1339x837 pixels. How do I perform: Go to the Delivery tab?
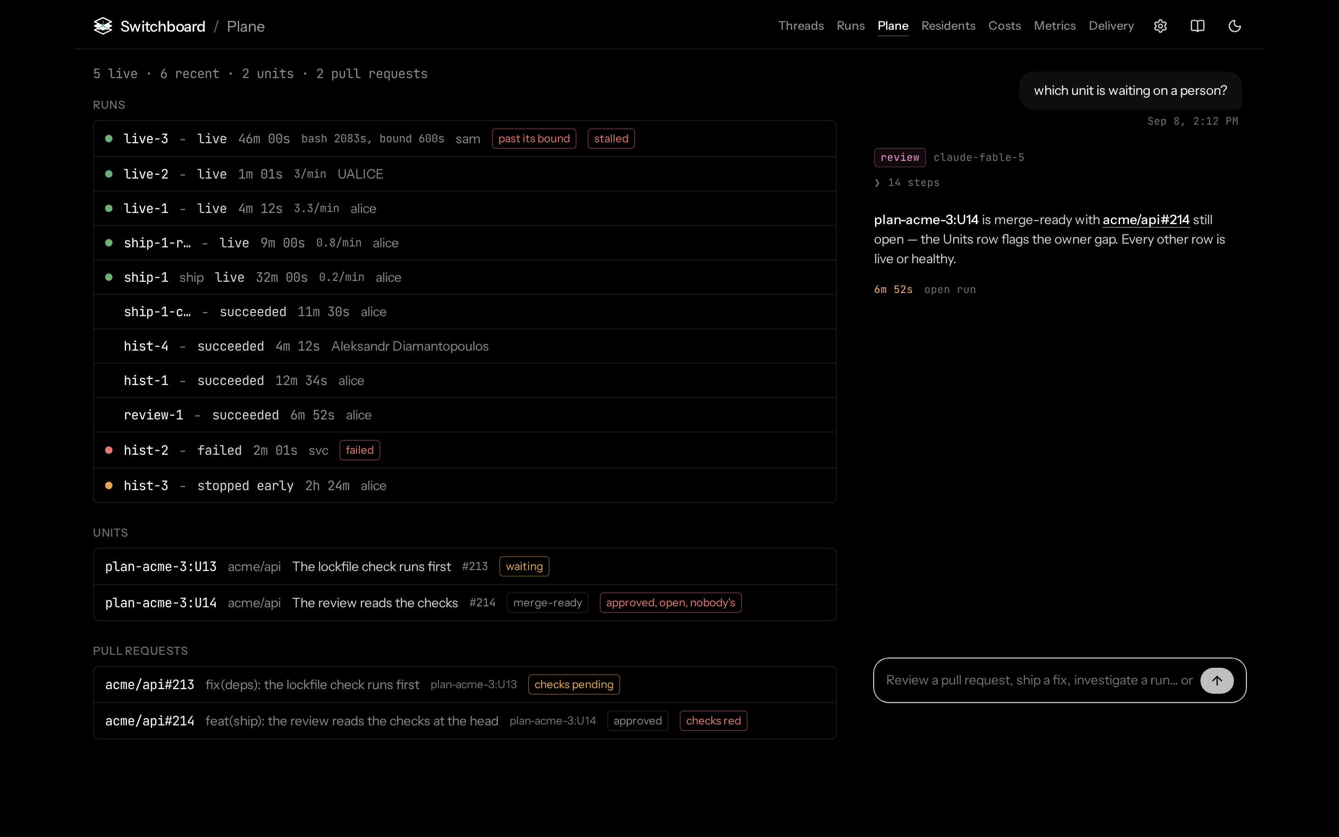click(1111, 26)
